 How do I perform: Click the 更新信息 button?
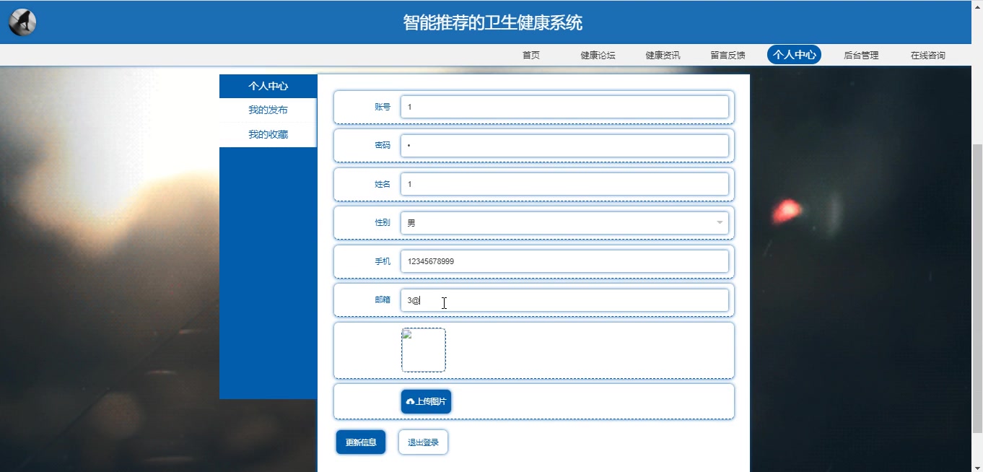pyautogui.click(x=361, y=442)
